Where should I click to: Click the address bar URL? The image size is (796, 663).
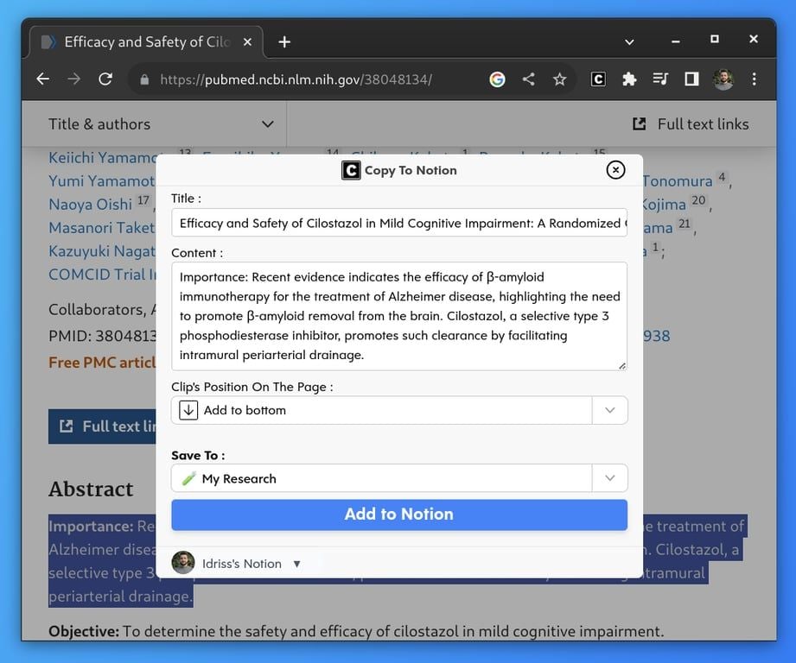pyautogui.click(x=296, y=79)
